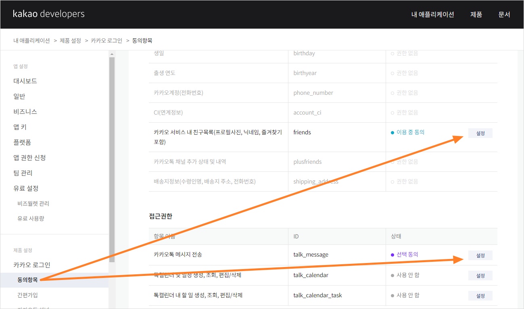Click 카카오 서비스 내 친구목록 item name
The height and width of the screenshot is (309, 524).
218,137
